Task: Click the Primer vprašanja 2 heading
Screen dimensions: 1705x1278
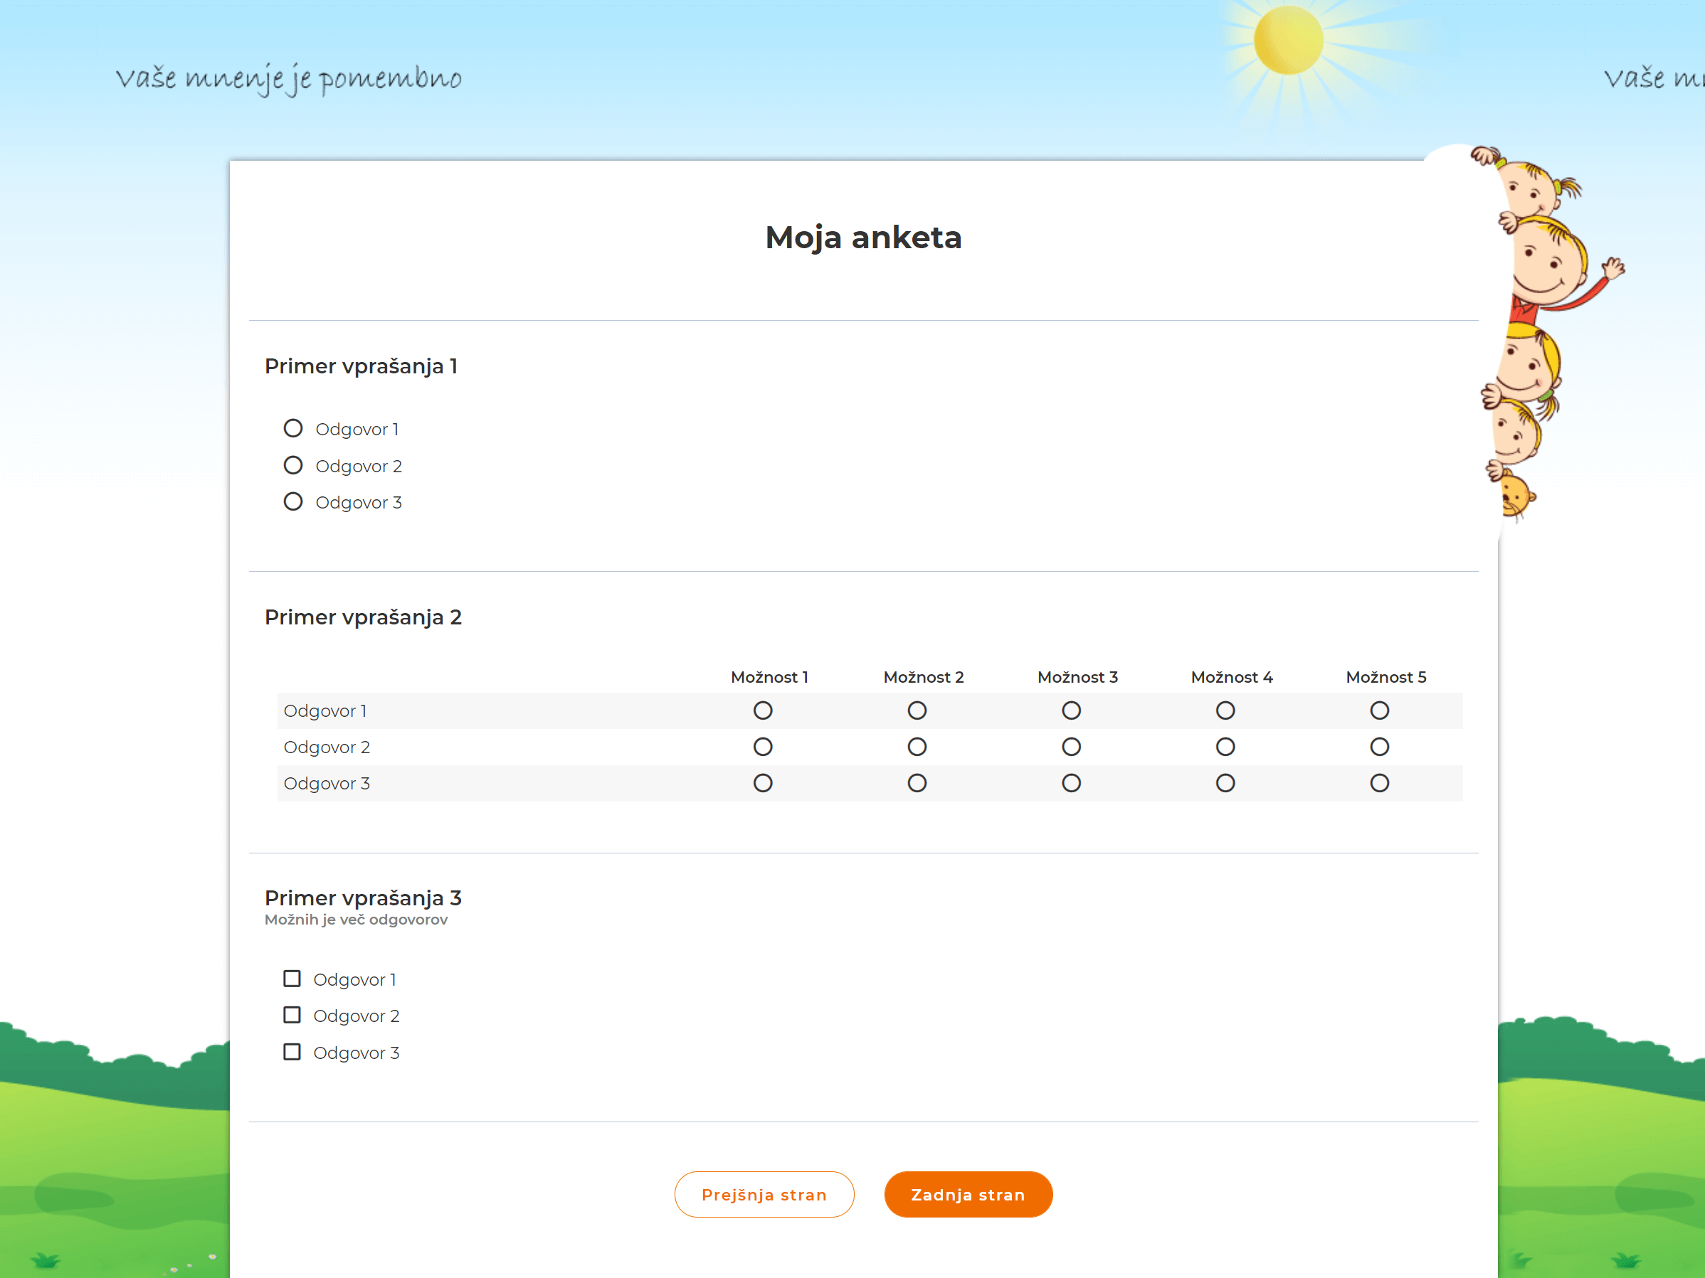Action: tap(363, 617)
